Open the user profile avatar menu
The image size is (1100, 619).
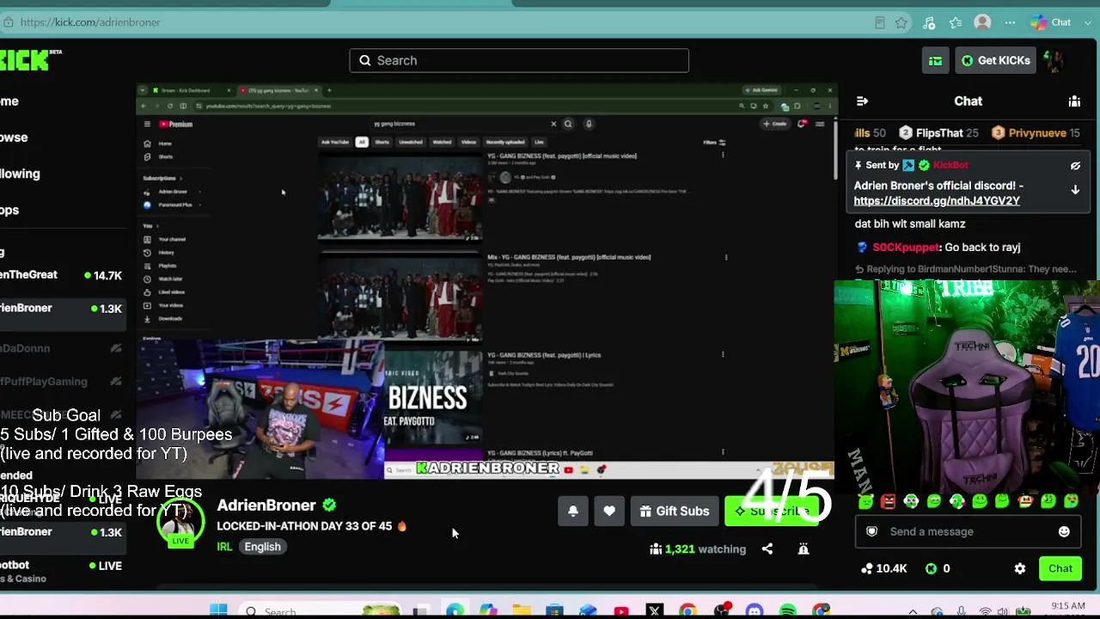(x=1054, y=61)
